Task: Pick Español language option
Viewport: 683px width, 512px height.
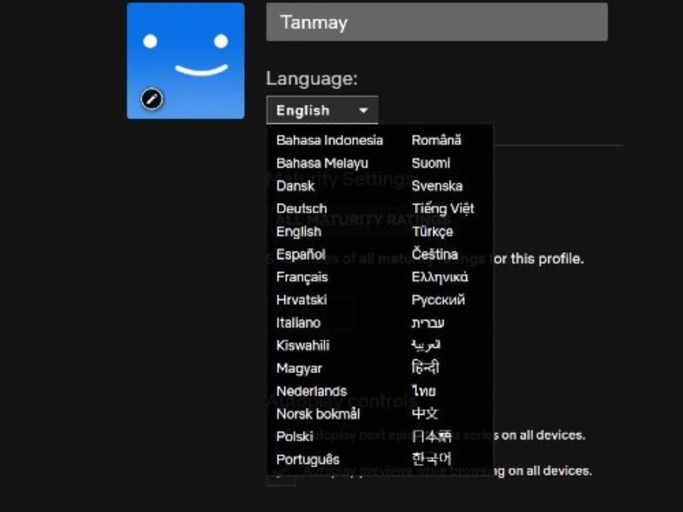Action: tap(301, 254)
